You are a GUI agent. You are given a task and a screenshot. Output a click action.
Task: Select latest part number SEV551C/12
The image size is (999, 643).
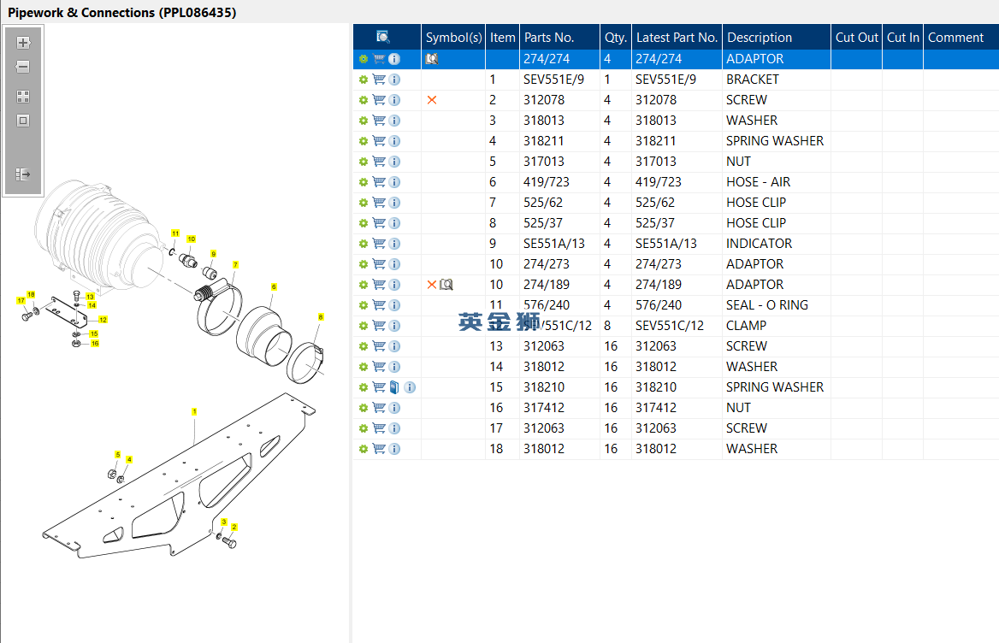tap(670, 326)
